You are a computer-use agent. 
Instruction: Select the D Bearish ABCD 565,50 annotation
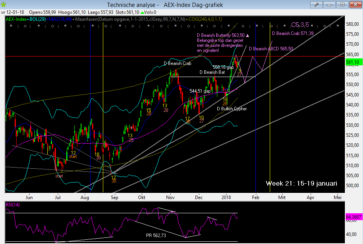(x=271, y=49)
